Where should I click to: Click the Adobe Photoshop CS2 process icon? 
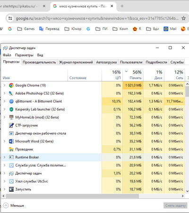click(11, 93)
